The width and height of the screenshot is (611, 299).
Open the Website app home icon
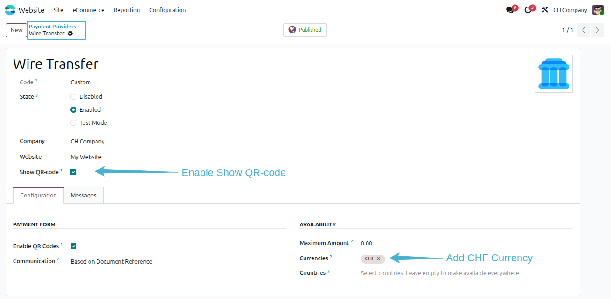click(x=10, y=10)
